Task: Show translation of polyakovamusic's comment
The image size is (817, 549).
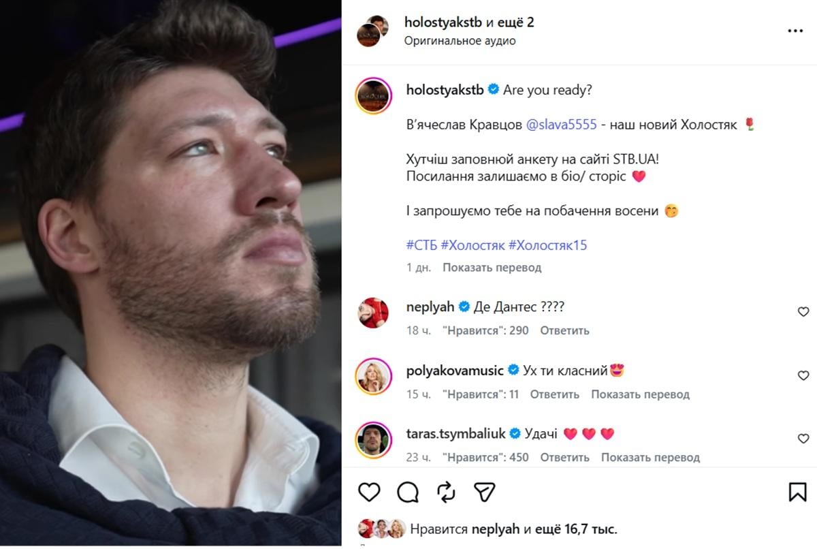Action: pos(640,394)
